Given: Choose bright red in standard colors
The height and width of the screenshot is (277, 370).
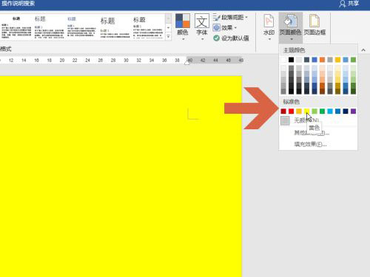Looking at the screenshot, I should 292,112.
